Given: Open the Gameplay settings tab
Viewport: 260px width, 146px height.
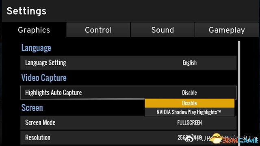Looking at the screenshot, I should click(227, 30).
